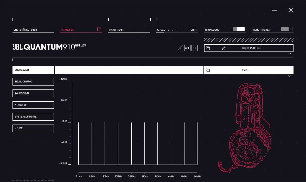Click the copy icon beside the FLAT preset
This screenshot has width=306, height=182.
(208, 70)
